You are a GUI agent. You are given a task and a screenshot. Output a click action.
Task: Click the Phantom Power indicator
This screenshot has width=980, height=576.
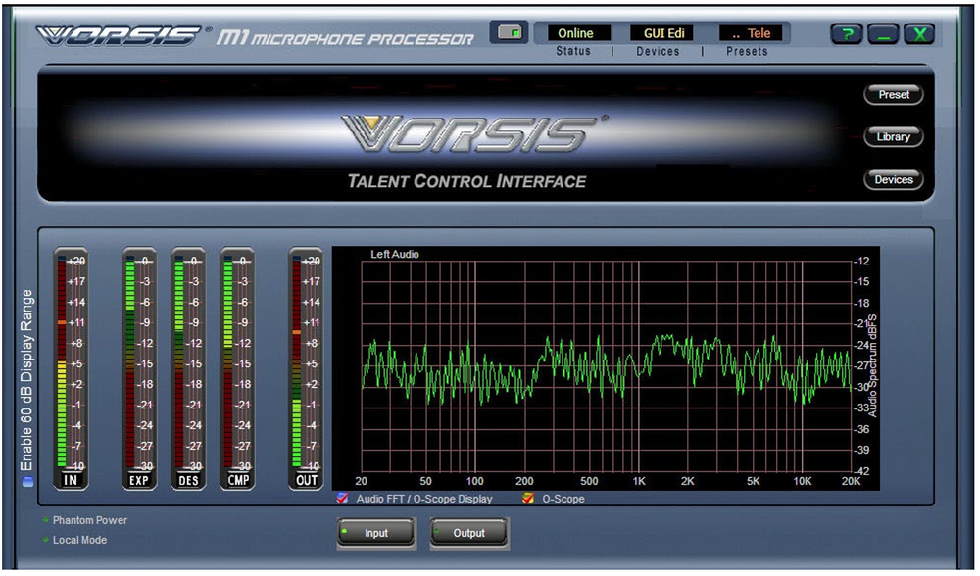tap(45, 520)
